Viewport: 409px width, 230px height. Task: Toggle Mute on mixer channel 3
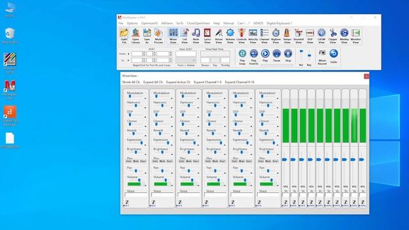(189, 161)
